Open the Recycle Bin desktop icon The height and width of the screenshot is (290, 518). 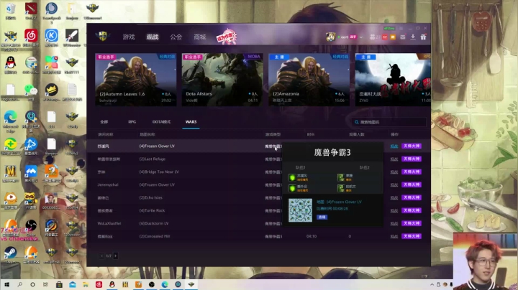[11, 11]
